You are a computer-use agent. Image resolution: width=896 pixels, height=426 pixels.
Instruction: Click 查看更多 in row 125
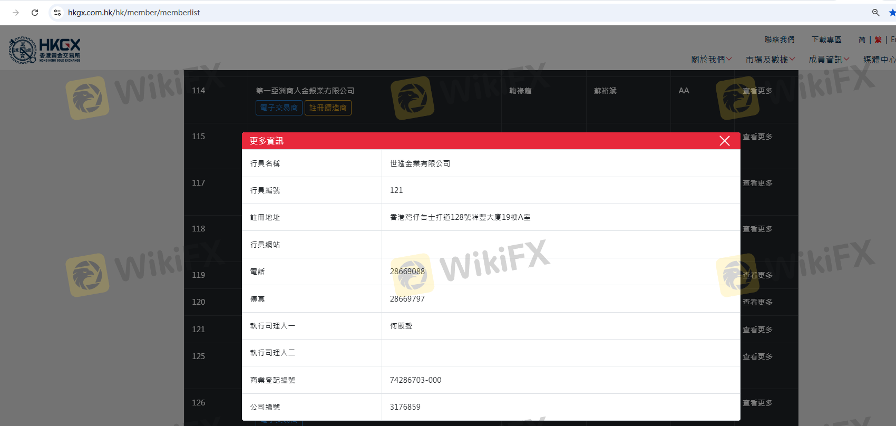pyautogui.click(x=757, y=356)
